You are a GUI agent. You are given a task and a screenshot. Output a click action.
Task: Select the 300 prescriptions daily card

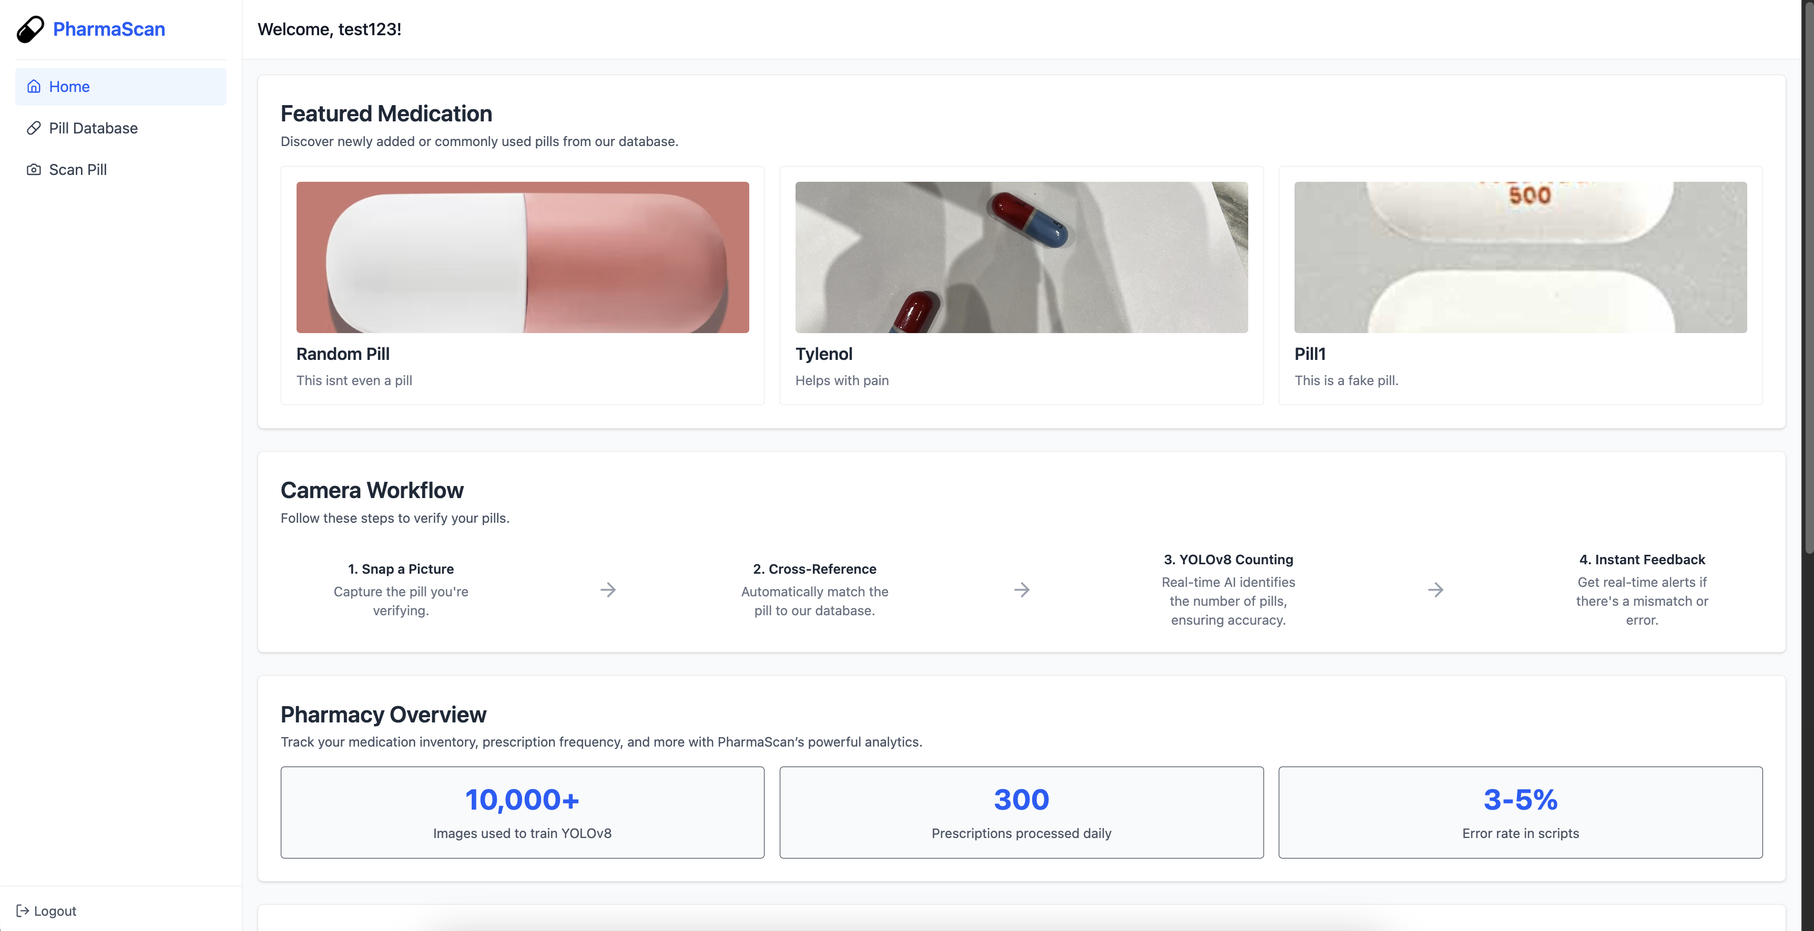click(x=1021, y=812)
